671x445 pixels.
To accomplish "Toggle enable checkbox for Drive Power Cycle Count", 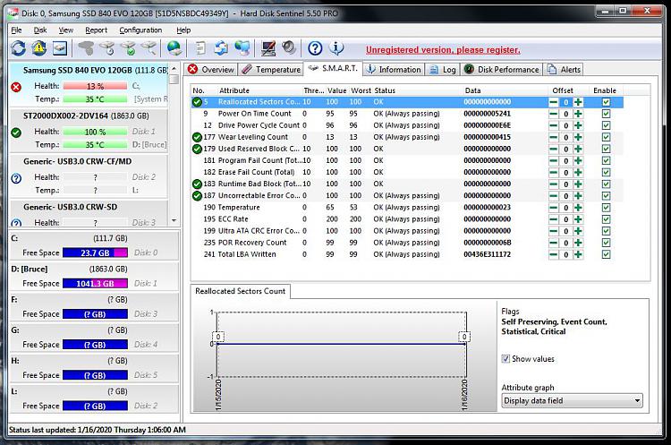I will [606, 125].
